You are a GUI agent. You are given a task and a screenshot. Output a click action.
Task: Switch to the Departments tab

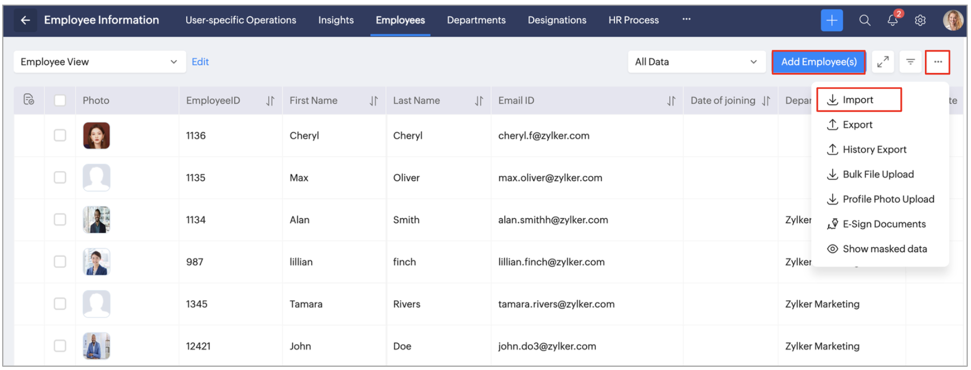click(x=476, y=20)
